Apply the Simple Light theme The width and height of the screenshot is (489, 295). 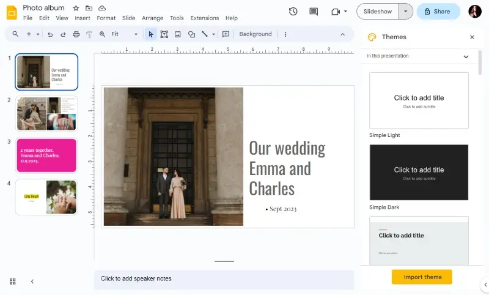pyautogui.click(x=419, y=100)
